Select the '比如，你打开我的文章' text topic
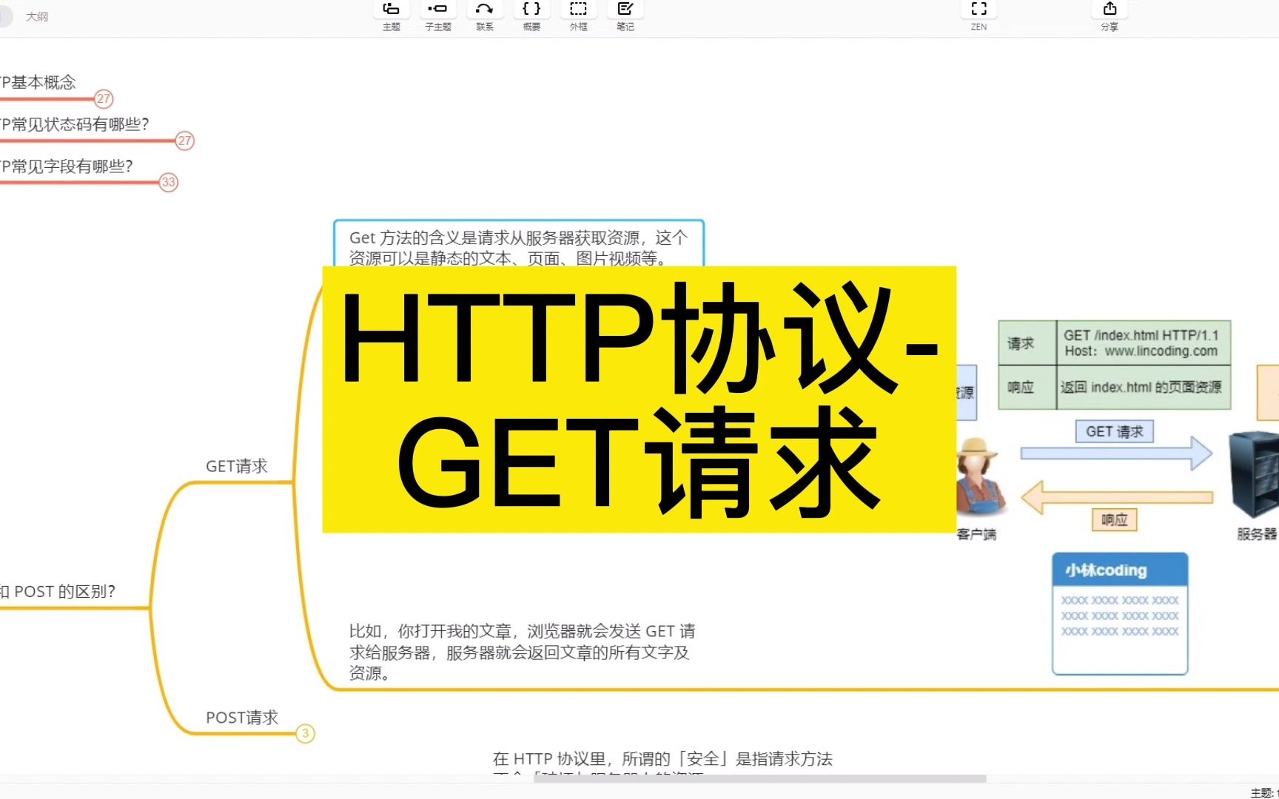 pyautogui.click(x=523, y=652)
